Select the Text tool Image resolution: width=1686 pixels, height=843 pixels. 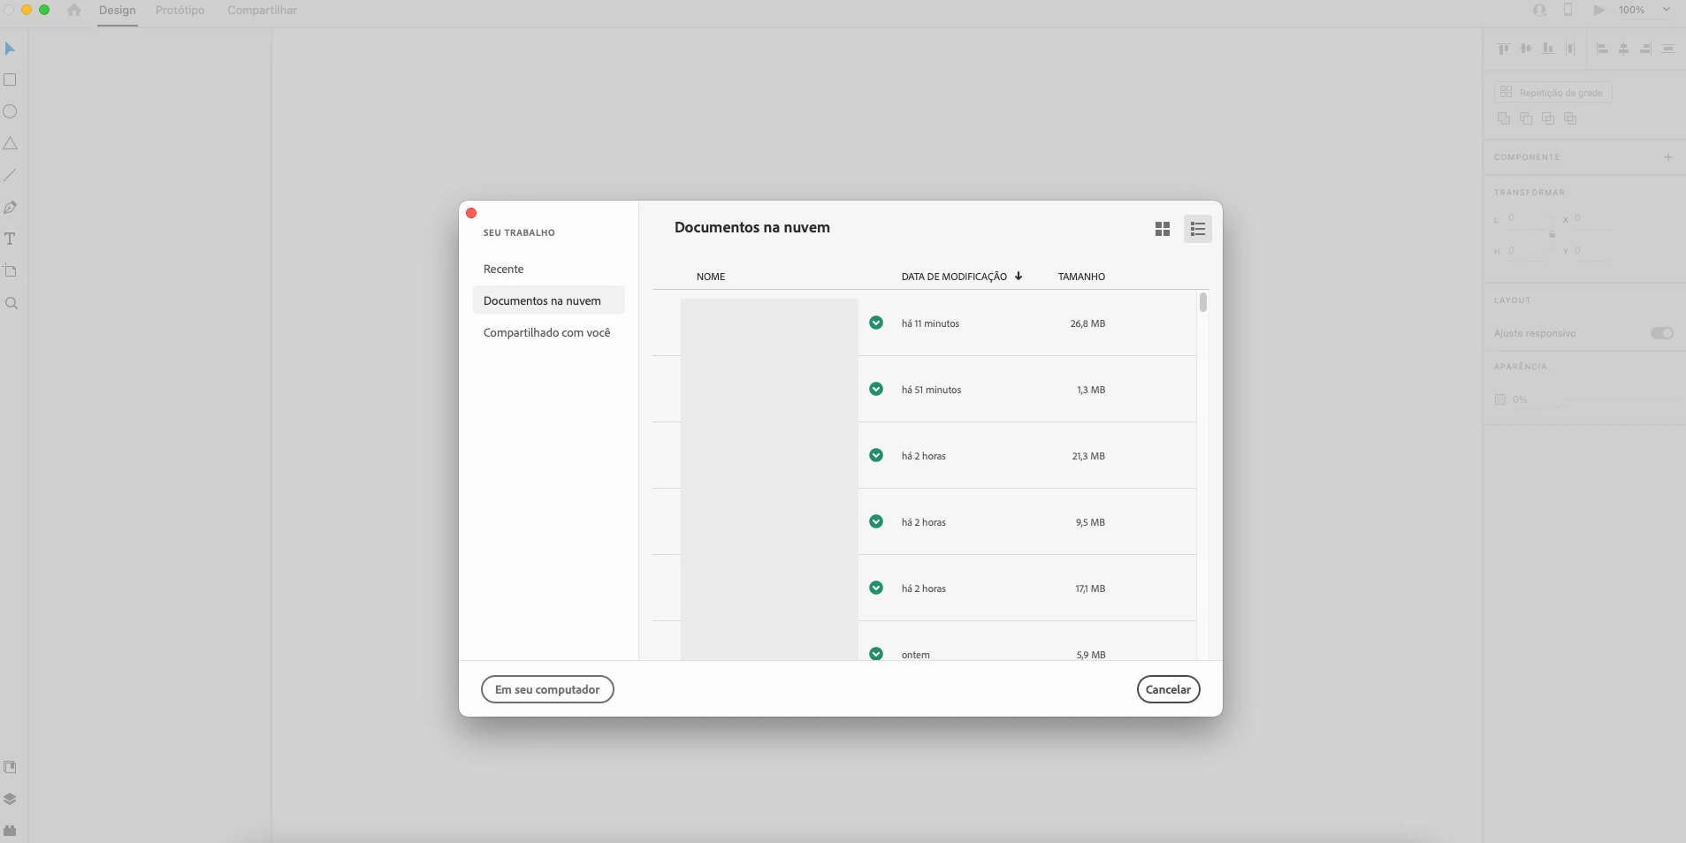coord(11,239)
